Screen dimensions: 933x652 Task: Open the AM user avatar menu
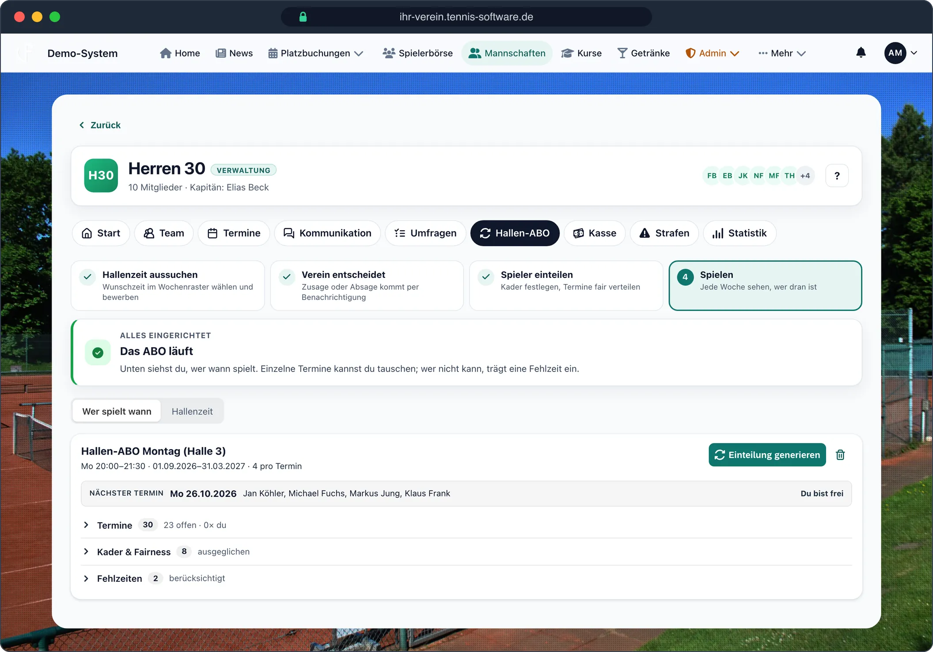point(900,53)
